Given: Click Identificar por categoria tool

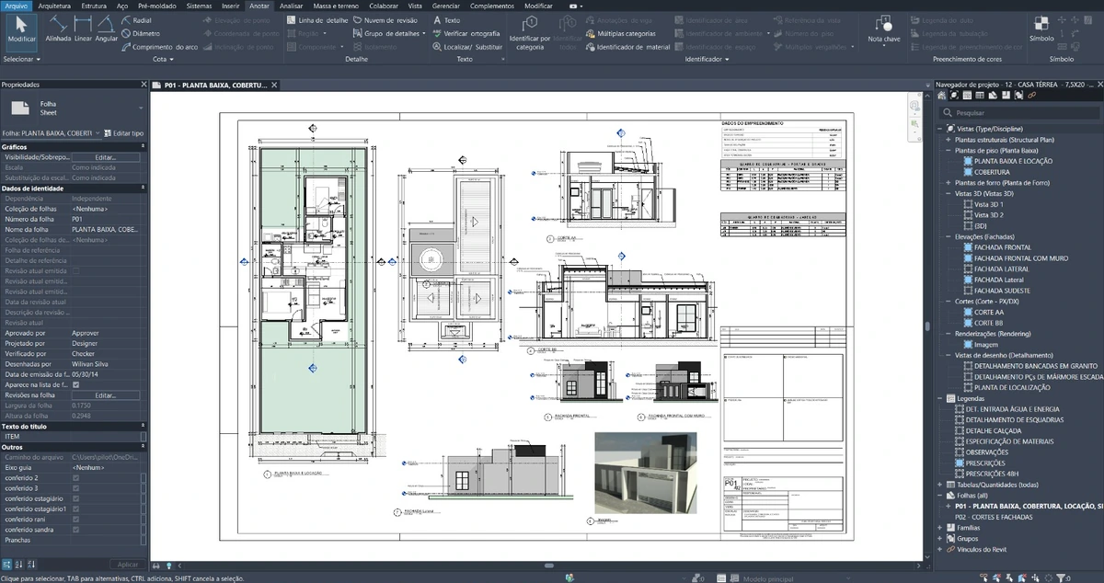Looking at the screenshot, I should tap(529, 31).
